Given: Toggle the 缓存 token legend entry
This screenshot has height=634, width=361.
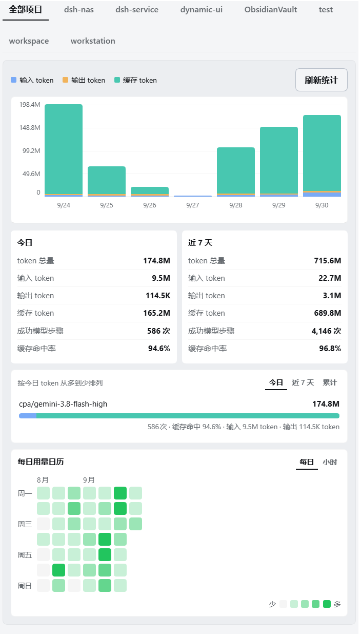Looking at the screenshot, I should point(135,80).
